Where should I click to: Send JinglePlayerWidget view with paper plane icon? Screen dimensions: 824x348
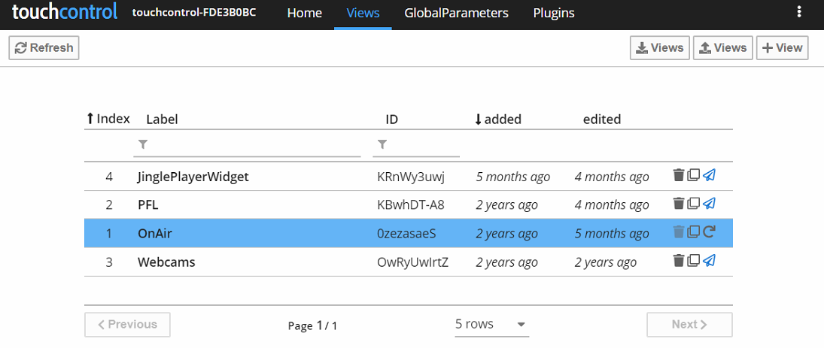click(708, 176)
